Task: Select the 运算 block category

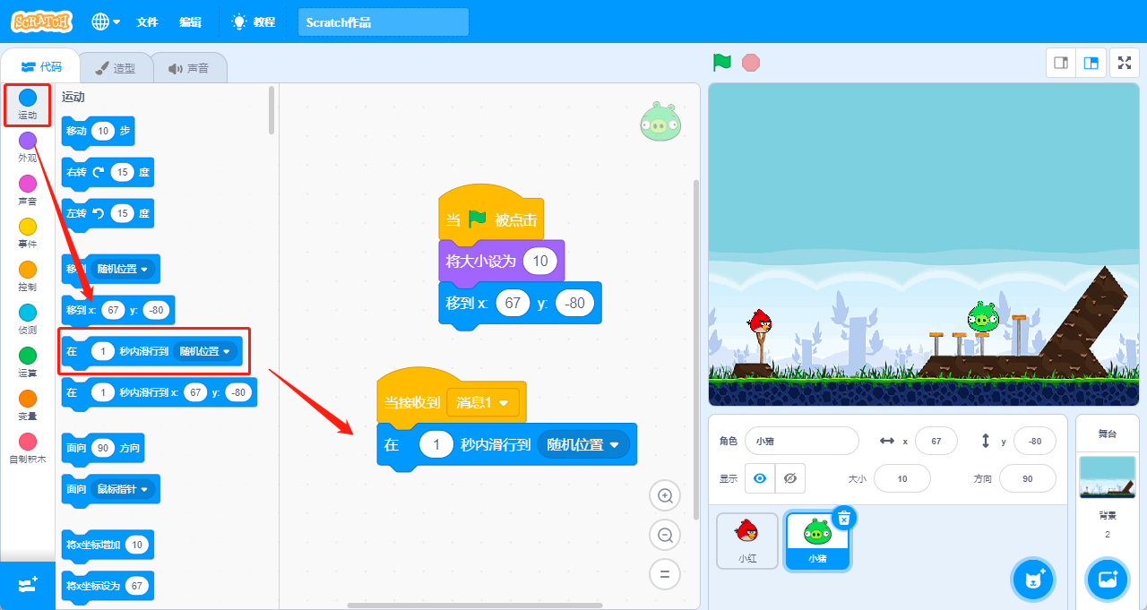Action: tap(28, 362)
